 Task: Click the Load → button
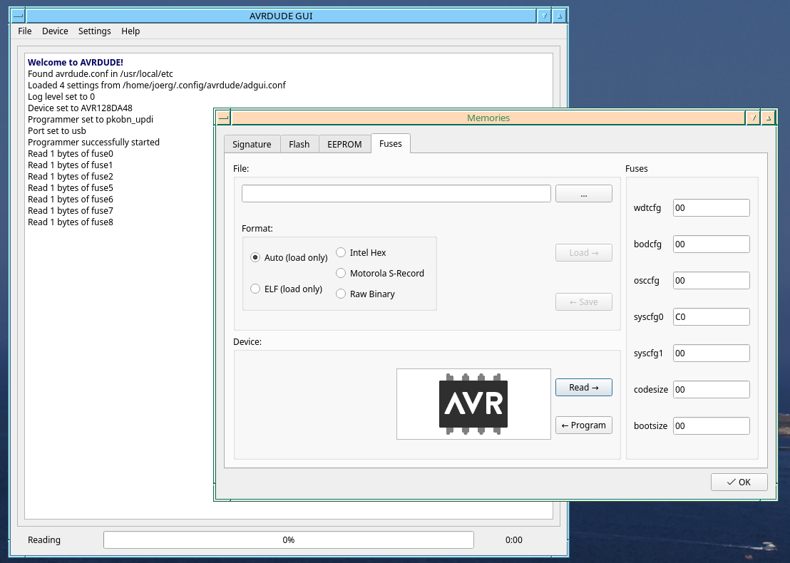pyautogui.click(x=584, y=253)
